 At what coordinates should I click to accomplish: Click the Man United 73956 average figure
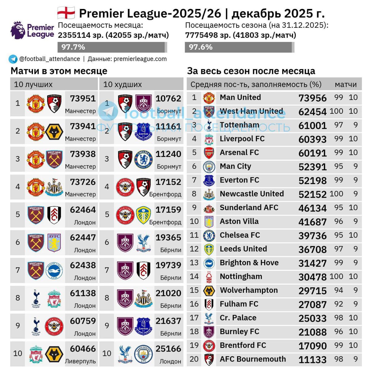pyautogui.click(x=312, y=98)
